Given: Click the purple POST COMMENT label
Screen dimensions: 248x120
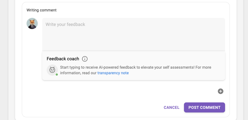Looking at the screenshot, I should (204, 107).
